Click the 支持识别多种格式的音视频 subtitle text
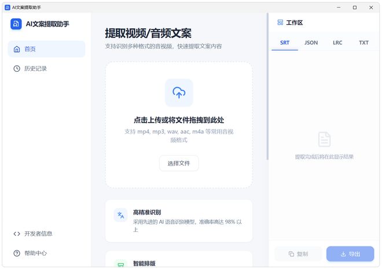 [163, 46]
